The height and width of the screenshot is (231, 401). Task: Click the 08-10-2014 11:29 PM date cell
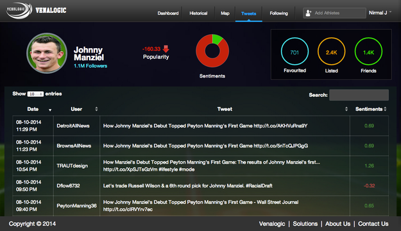(33, 126)
